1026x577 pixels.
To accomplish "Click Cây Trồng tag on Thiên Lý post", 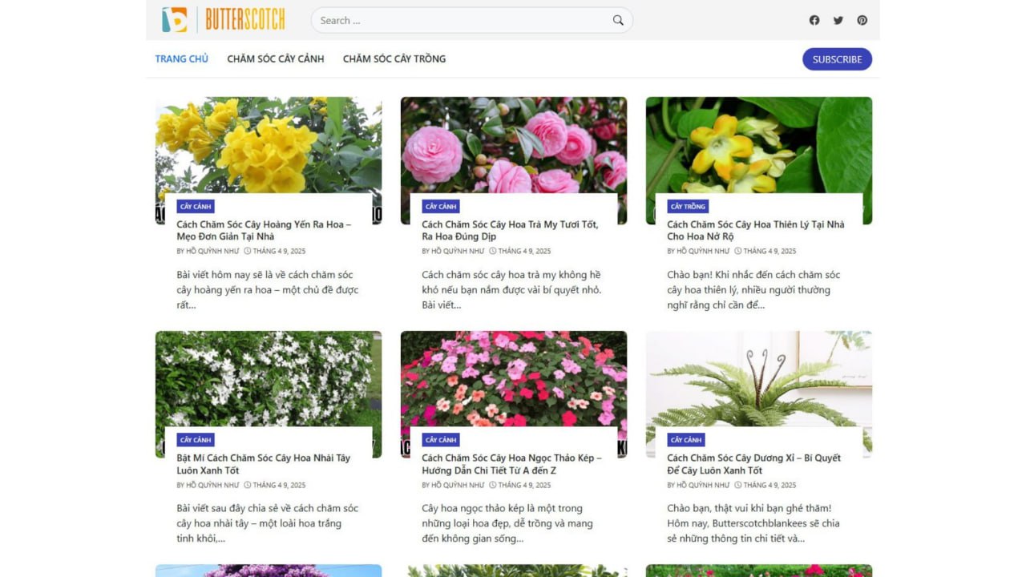I will [x=688, y=207].
